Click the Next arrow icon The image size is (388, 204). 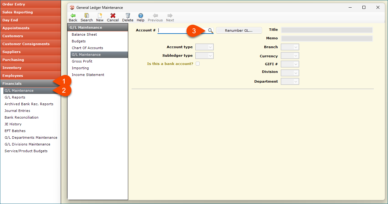(x=170, y=16)
